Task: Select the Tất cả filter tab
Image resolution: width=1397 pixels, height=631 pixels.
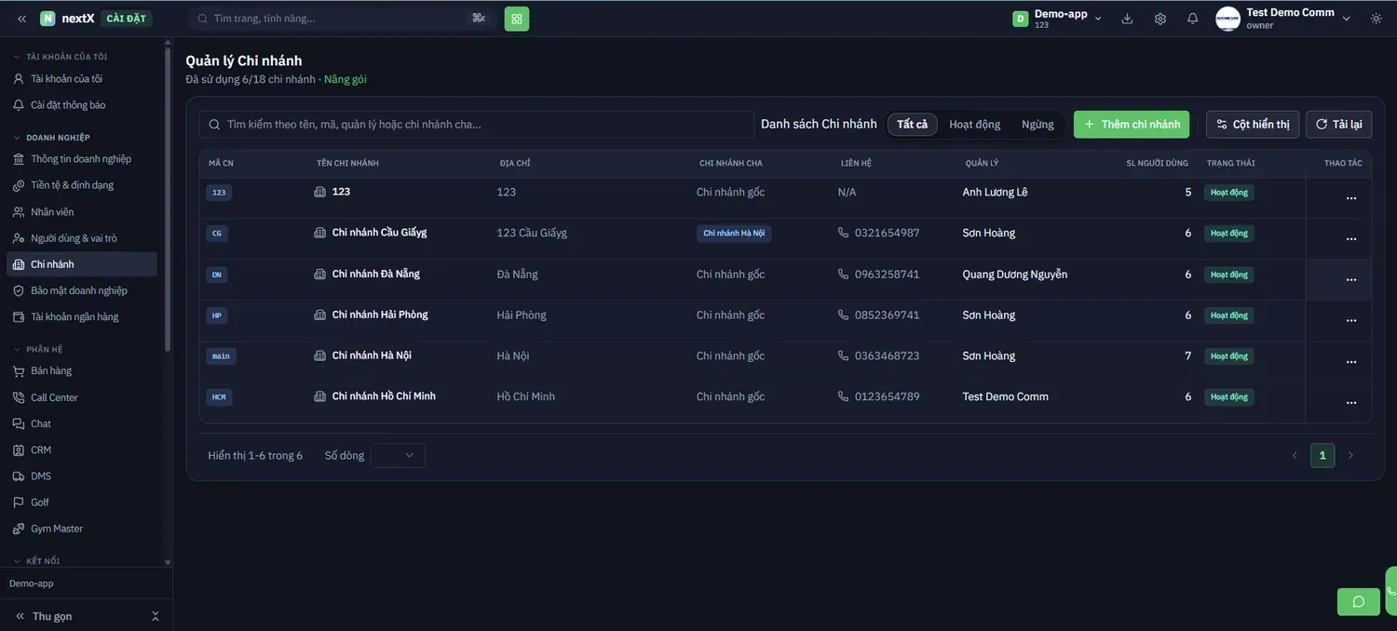Action: [x=913, y=125]
